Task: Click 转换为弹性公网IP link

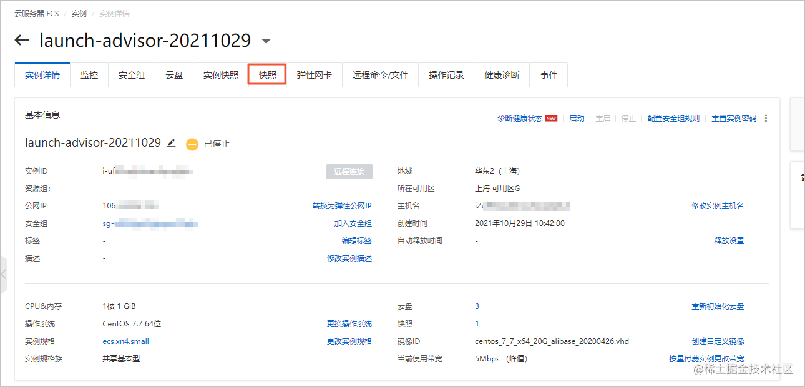Action: tap(342, 206)
